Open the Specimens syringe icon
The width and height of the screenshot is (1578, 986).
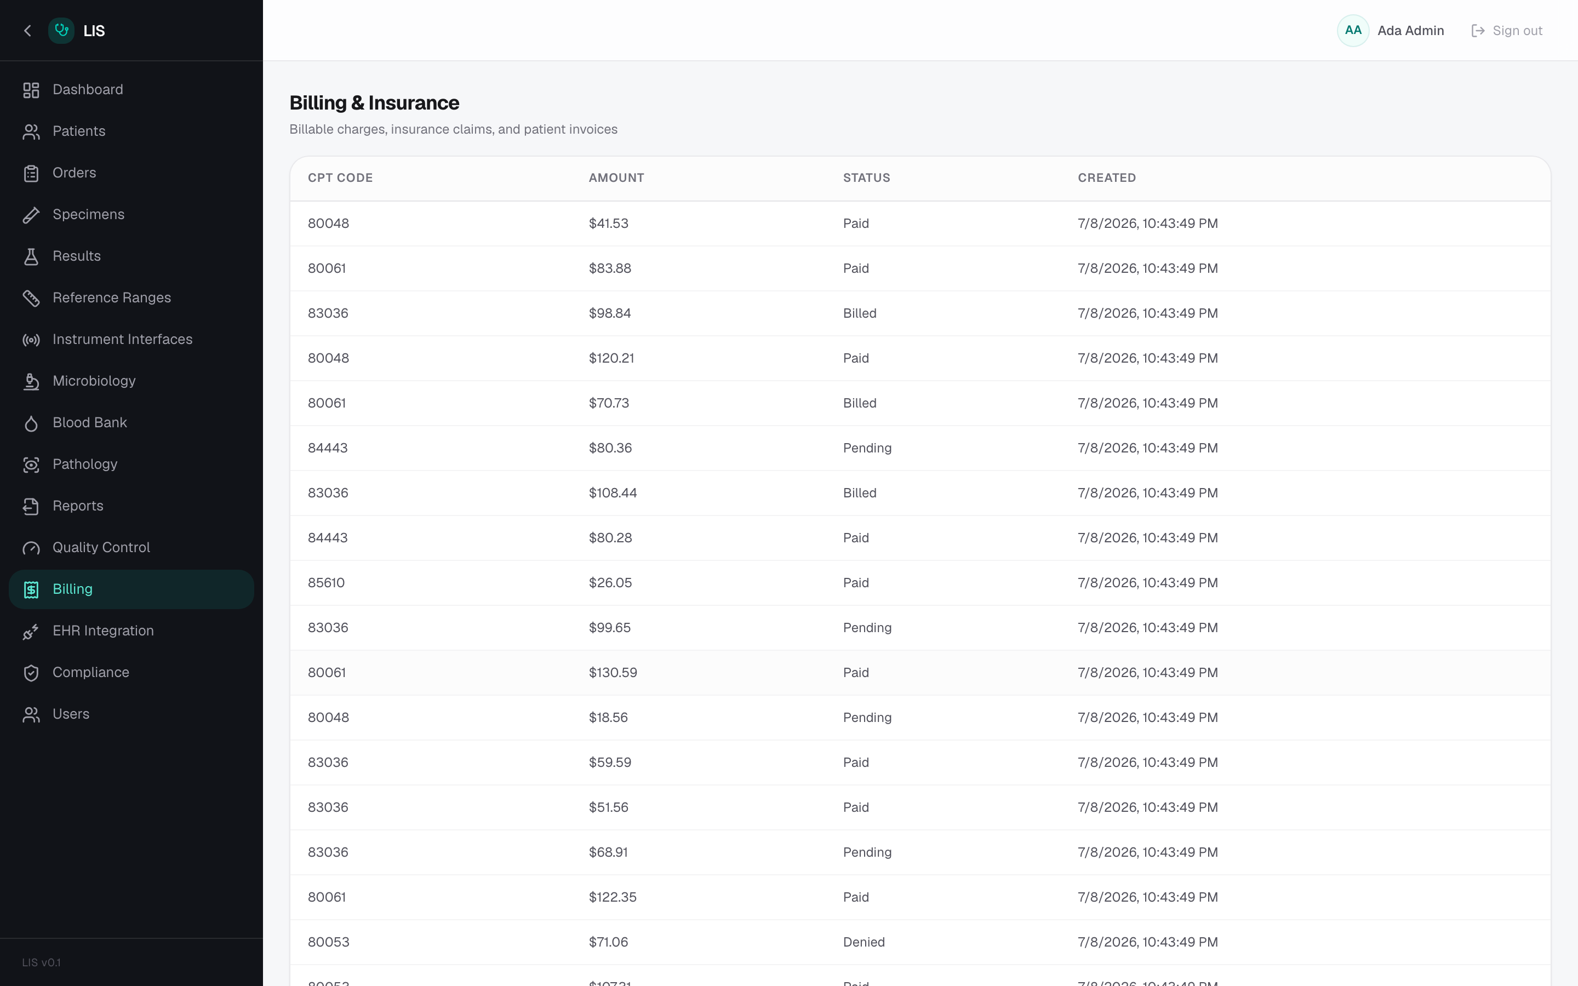tap(31, 215)
